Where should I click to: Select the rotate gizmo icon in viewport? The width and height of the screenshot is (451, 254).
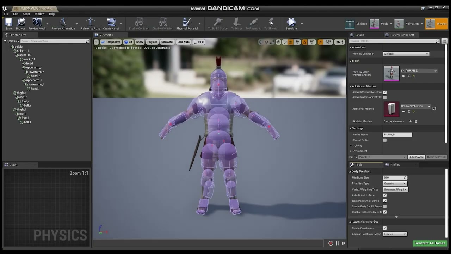266,42
